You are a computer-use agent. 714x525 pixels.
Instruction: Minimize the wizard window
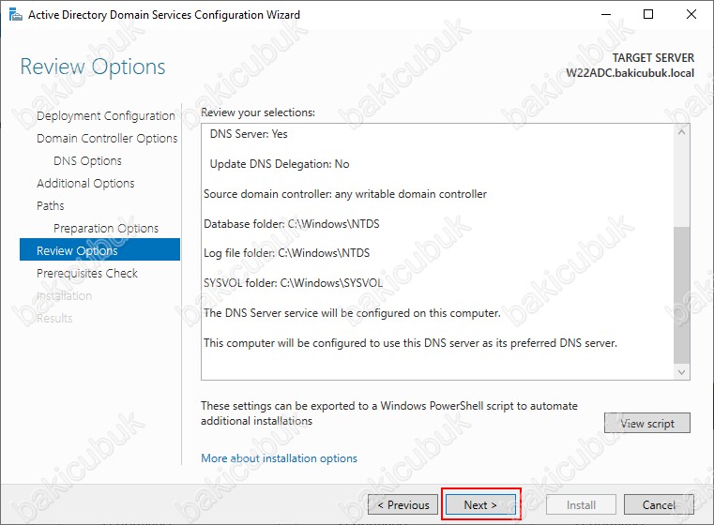click(606, 15)
